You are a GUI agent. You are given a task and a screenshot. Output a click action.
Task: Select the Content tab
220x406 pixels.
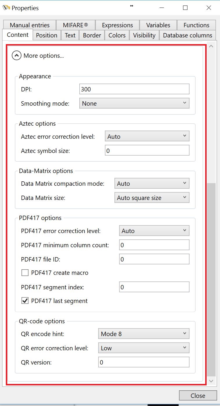coord(18,35)
